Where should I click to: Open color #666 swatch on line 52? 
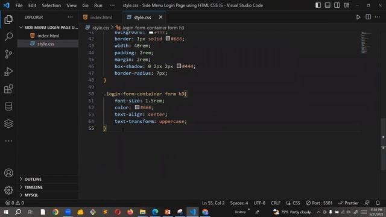coord(137,107)
